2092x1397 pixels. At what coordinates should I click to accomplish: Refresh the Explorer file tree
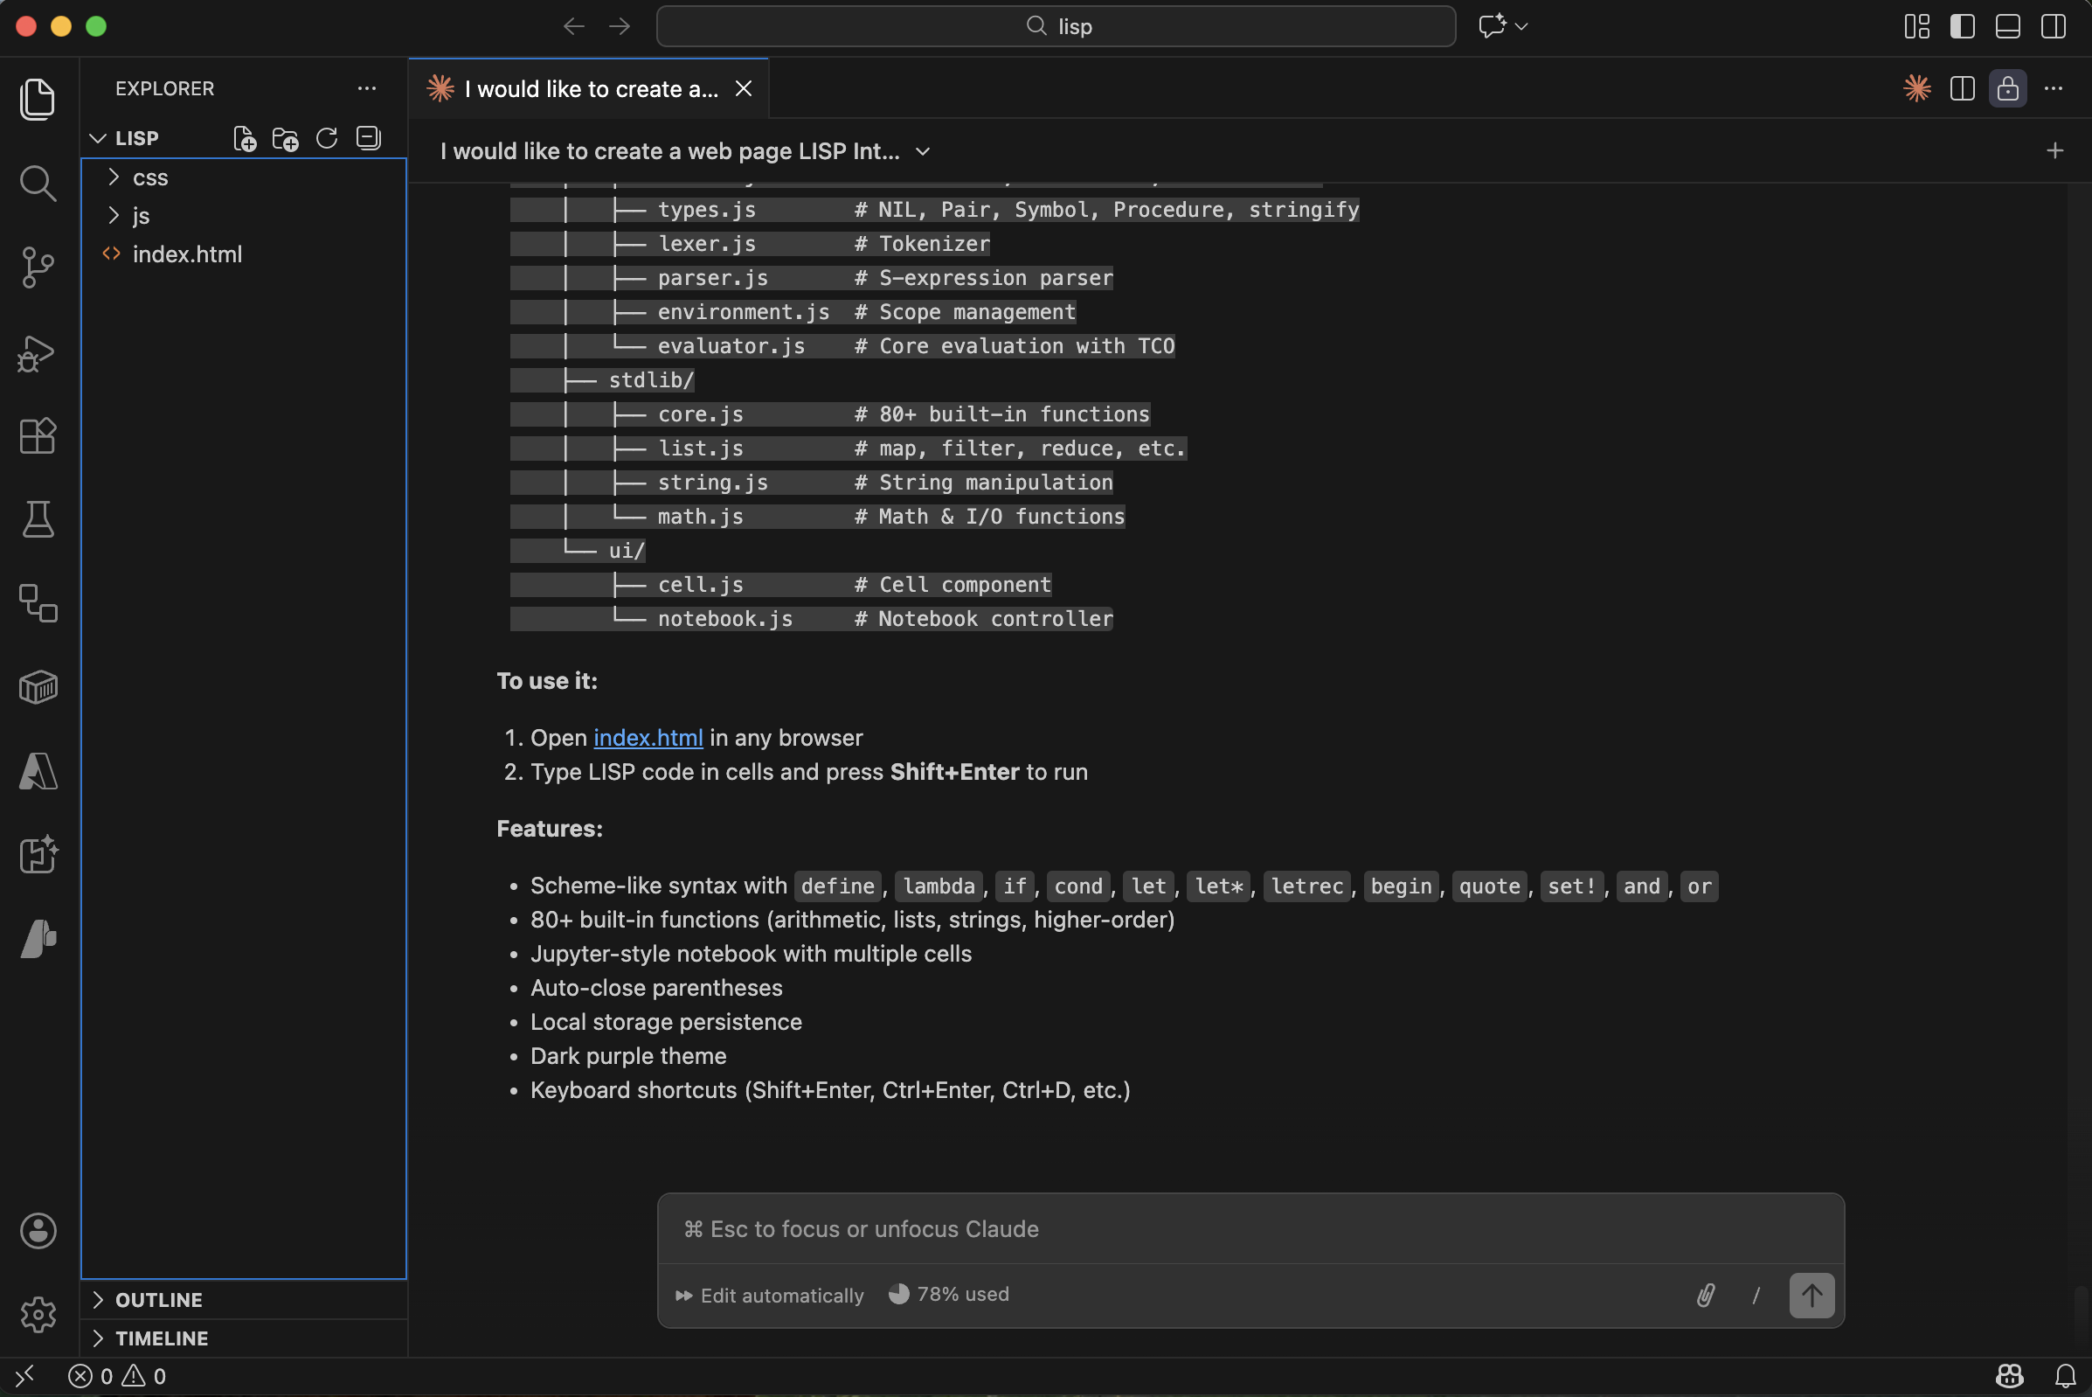click(x=326, y=138)
